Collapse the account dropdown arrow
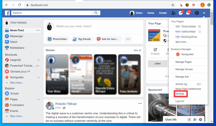216x126 pixels. [204, 13]
